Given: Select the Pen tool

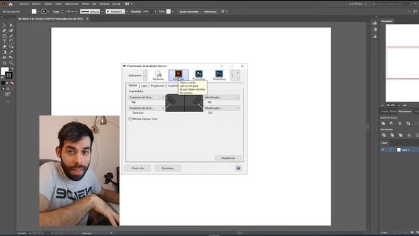Looking at the screenshot, I should [x=5, y=31].
